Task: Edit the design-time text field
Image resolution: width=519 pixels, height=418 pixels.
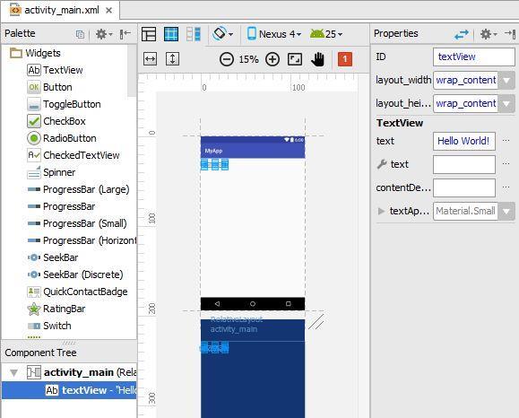Action: tap(464, 165)
